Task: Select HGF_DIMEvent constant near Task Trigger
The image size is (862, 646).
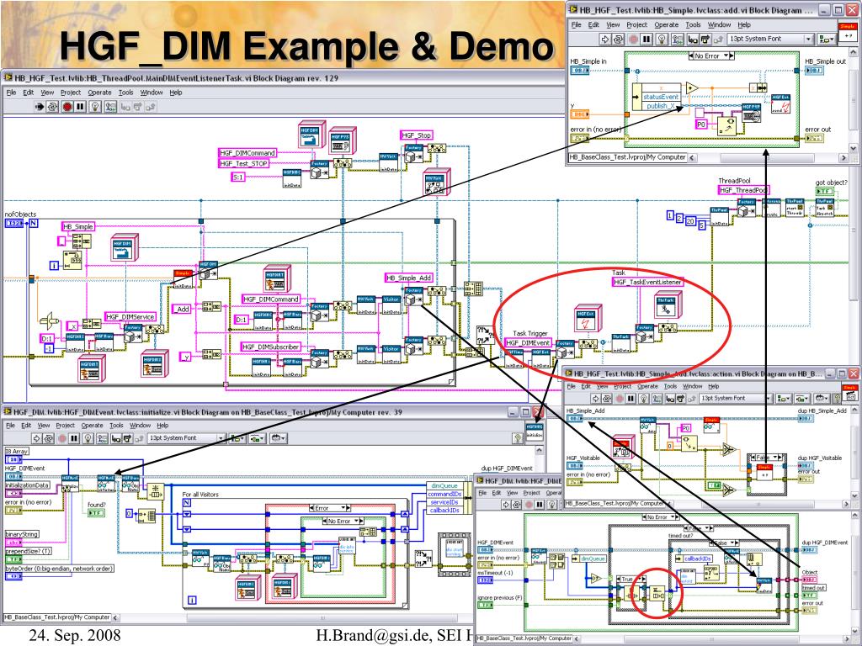Action: [528, 343]
